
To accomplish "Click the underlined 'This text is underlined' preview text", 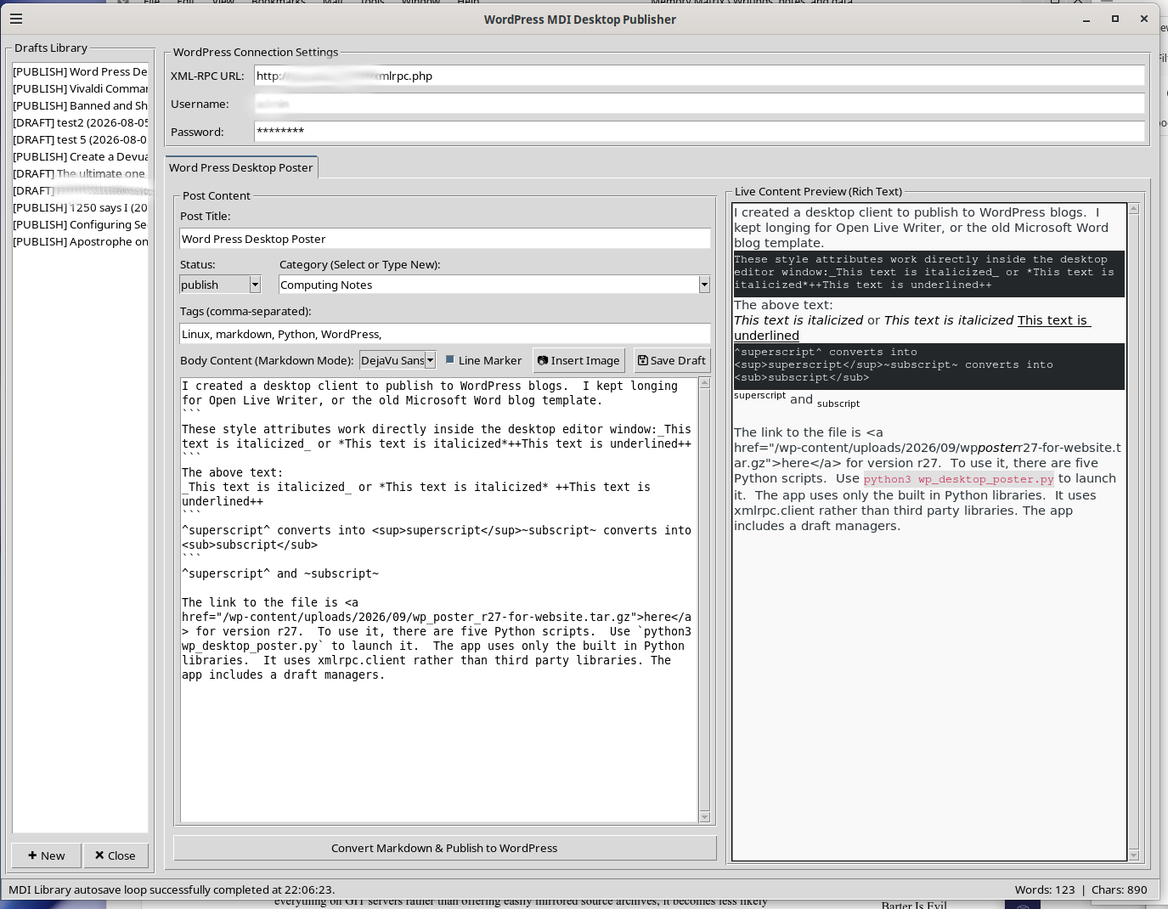I will pyautogui.click(x=912, y=328).
